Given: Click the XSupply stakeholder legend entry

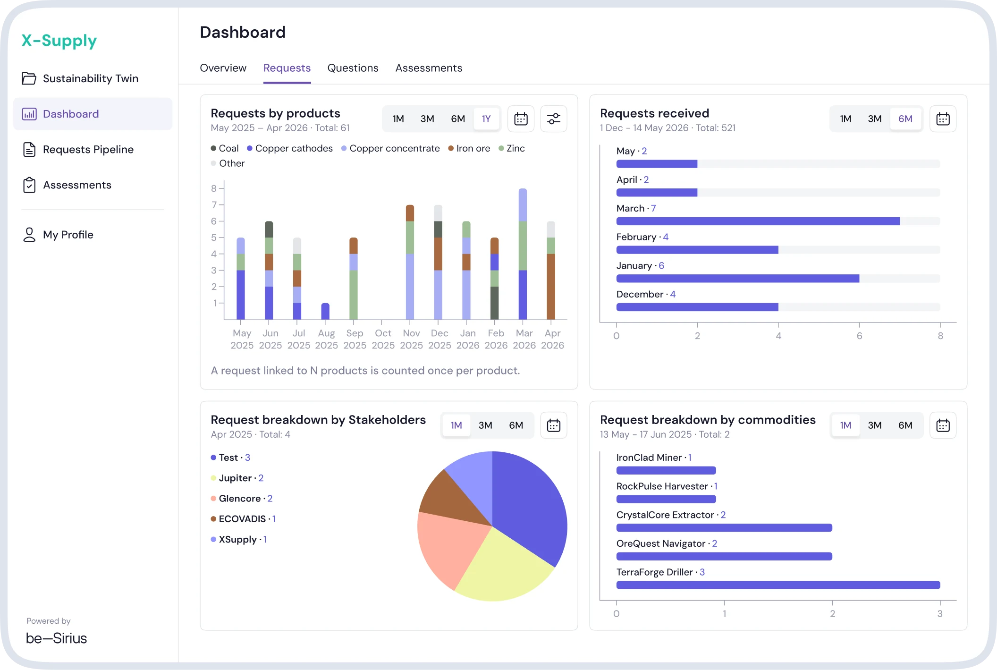Looking at the screenshot, I should point(239,539).
